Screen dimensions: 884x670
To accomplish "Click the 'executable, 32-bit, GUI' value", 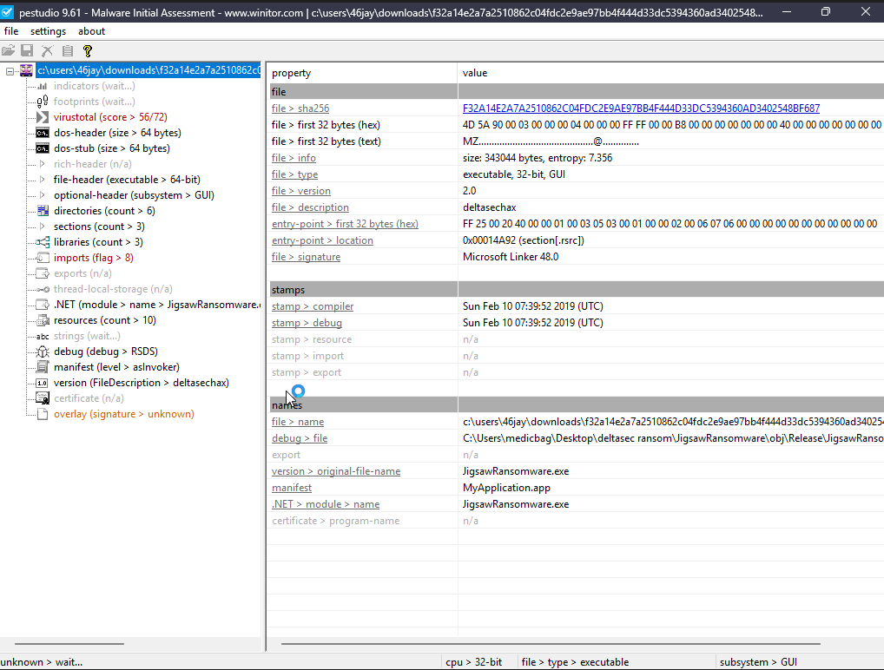I will [x=513, y=174].
